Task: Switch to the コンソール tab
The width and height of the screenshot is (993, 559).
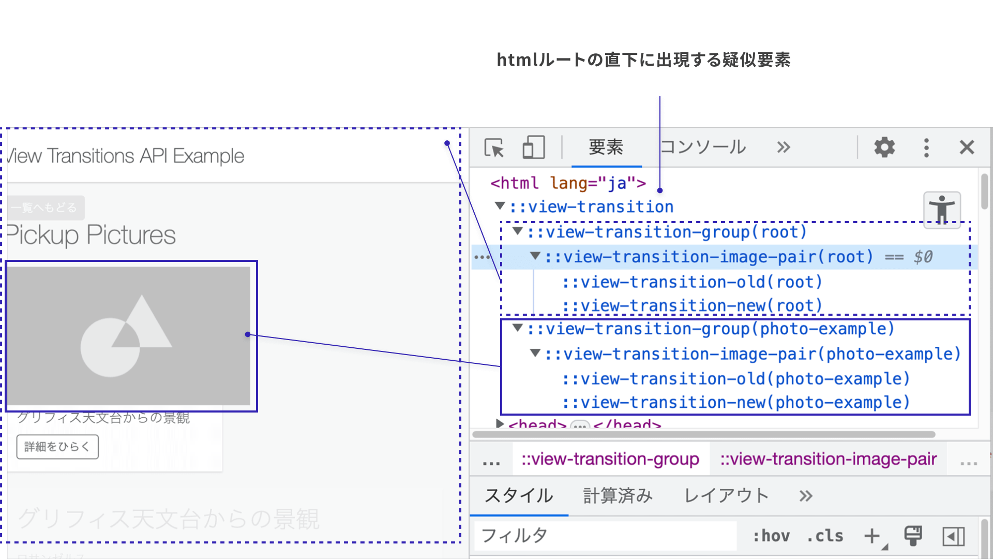Action: click(x=703, y=147)
